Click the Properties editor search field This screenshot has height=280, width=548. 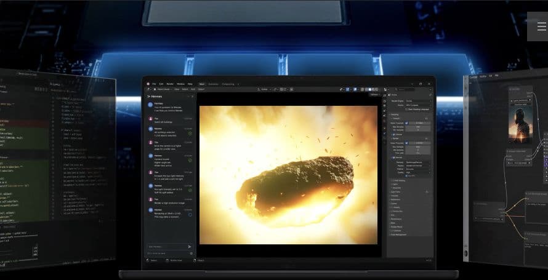(x=405, y=89)
